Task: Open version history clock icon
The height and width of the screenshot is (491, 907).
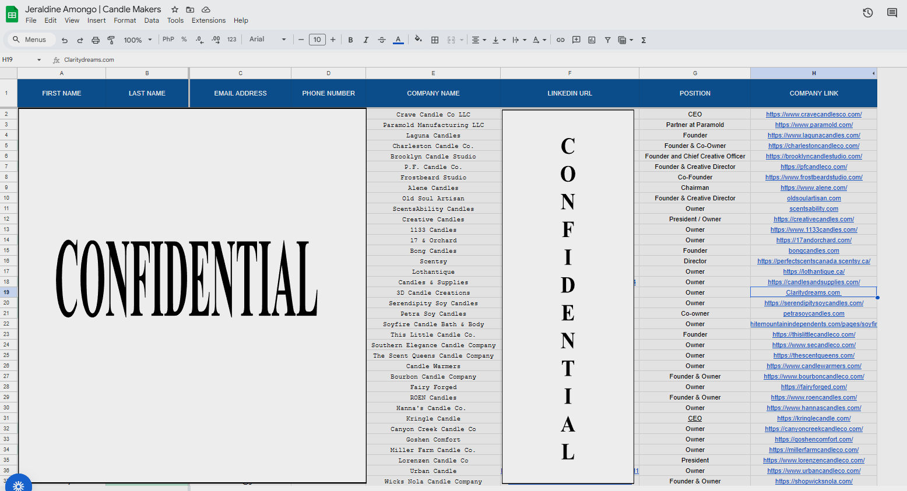Action: click(867, 13)
